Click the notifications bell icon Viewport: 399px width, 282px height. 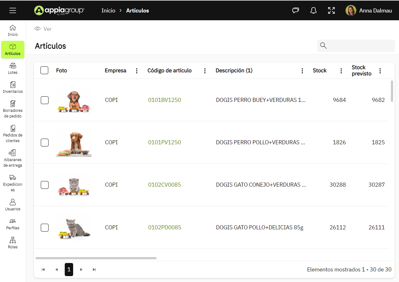click(x=313, y=11)
